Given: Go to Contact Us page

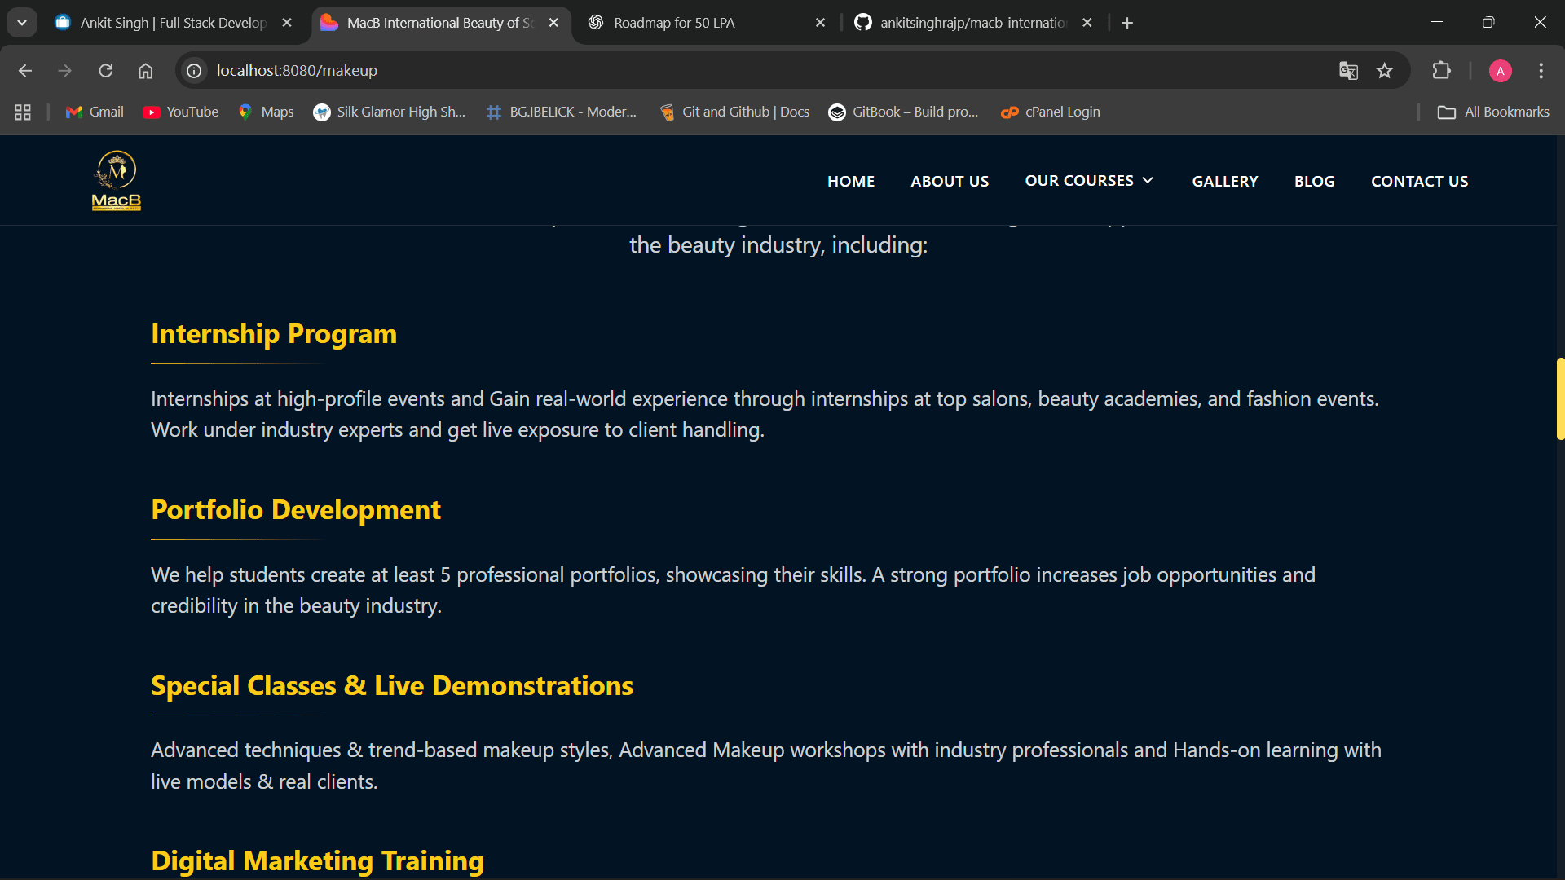Looking at the screenshot, I should pos(1419,181).
